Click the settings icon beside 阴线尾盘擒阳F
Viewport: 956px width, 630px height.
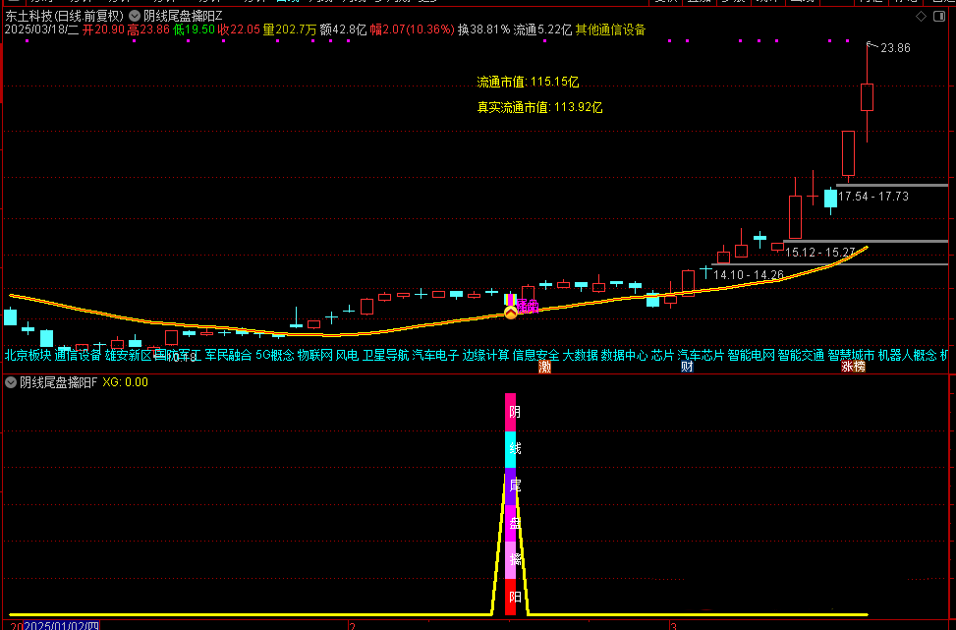pos(11,382)
